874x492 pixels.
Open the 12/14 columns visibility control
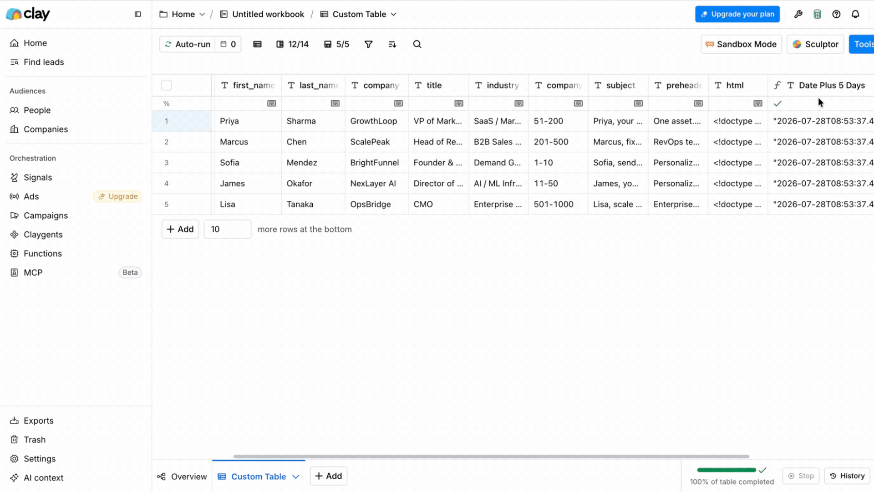(292, 44)
